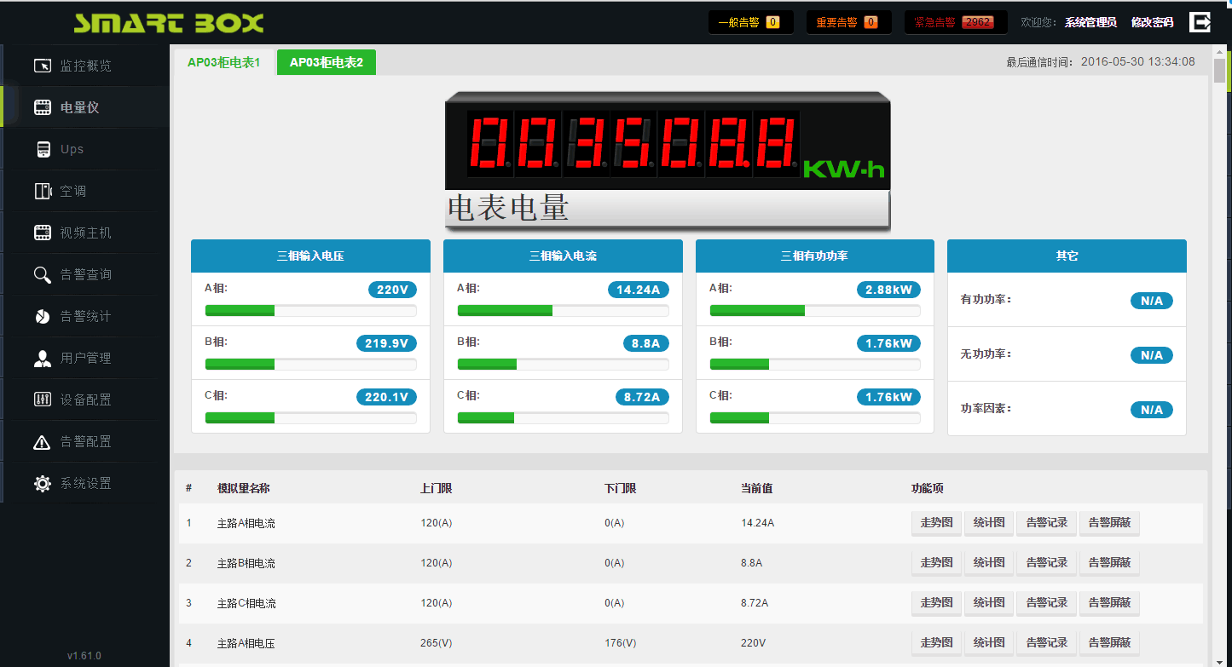Viewport: 1232px width, 667px height.
Task: Click the 告警统计 pie chart icon
Action: pos(43,316)
